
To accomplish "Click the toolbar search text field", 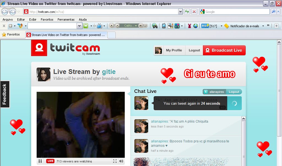I will point(52,26).
